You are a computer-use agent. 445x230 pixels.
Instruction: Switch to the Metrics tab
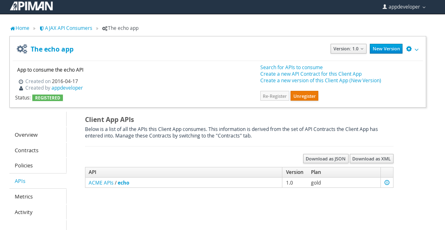[24, 196]
